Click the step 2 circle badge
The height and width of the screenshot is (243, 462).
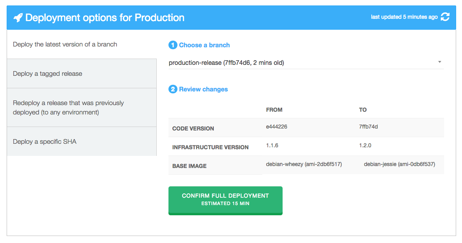[x=172, y=89]
